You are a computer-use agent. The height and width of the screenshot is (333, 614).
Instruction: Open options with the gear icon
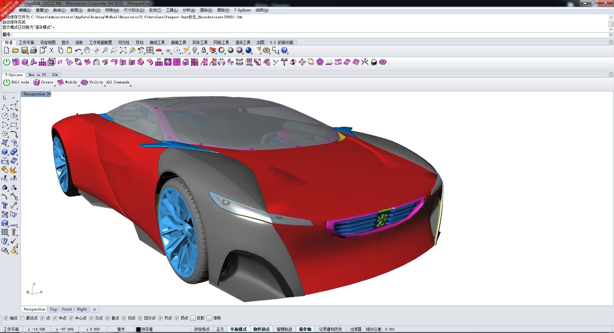click(x=266, y=50)
